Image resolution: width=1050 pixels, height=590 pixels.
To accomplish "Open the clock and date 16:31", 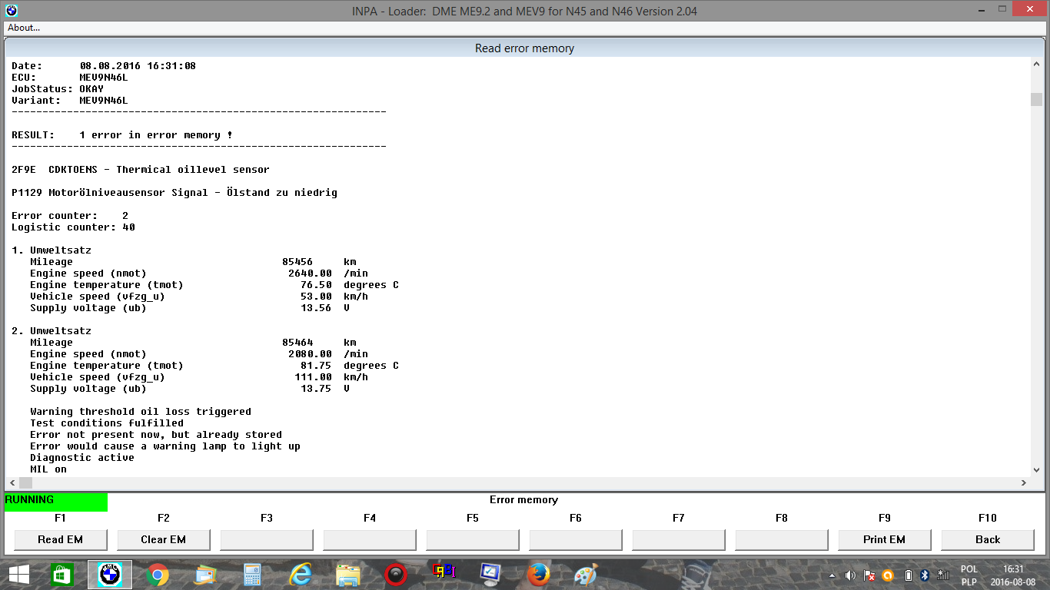I will point(1012,575).
